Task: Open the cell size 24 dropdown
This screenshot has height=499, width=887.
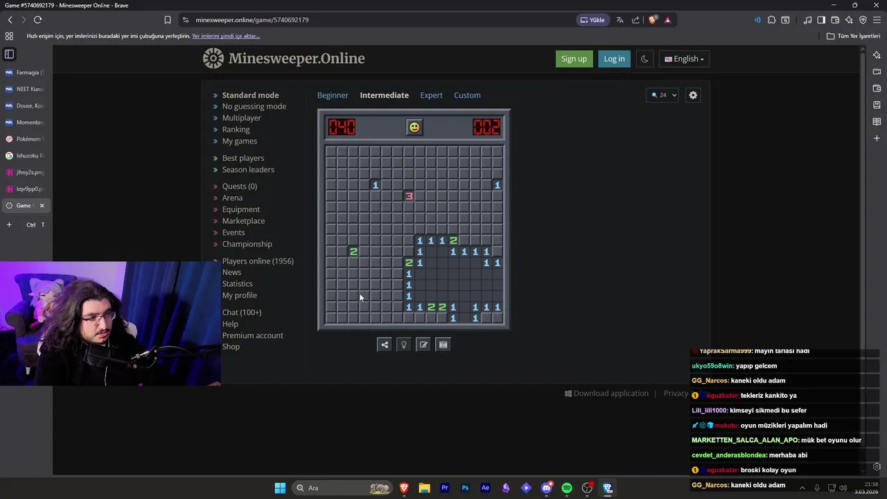Action: (x=663, y=95)
